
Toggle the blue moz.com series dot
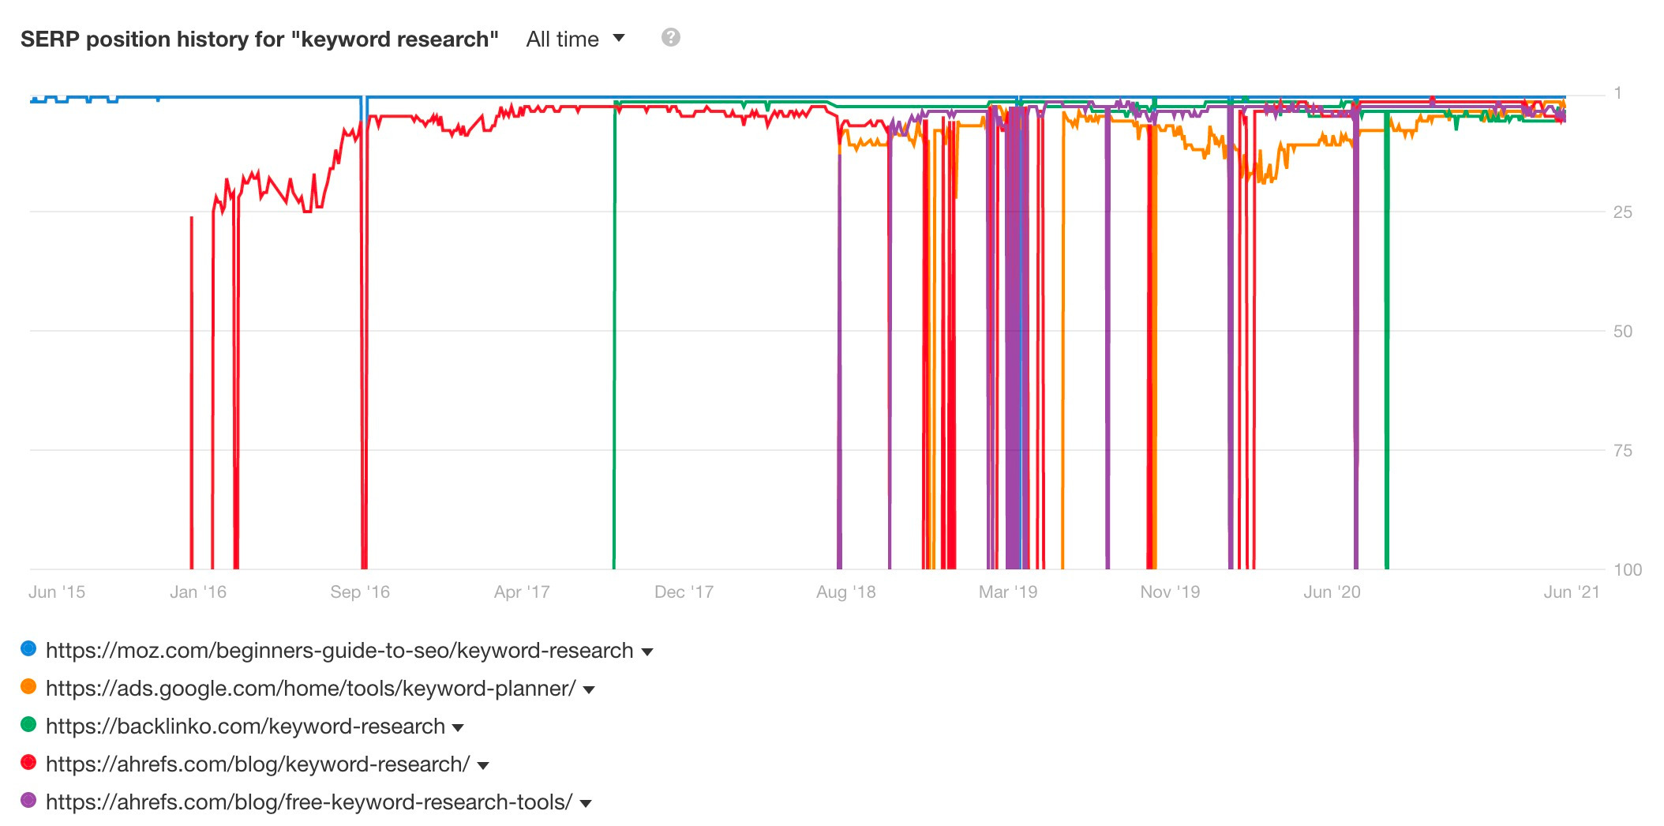pyautogui.click(x=28, y=649)
